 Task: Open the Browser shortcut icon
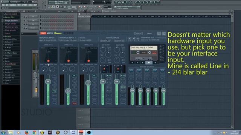point(127,2)
